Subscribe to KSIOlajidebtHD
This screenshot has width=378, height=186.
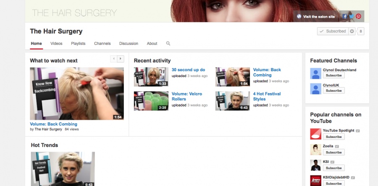(x=333, y=183)
